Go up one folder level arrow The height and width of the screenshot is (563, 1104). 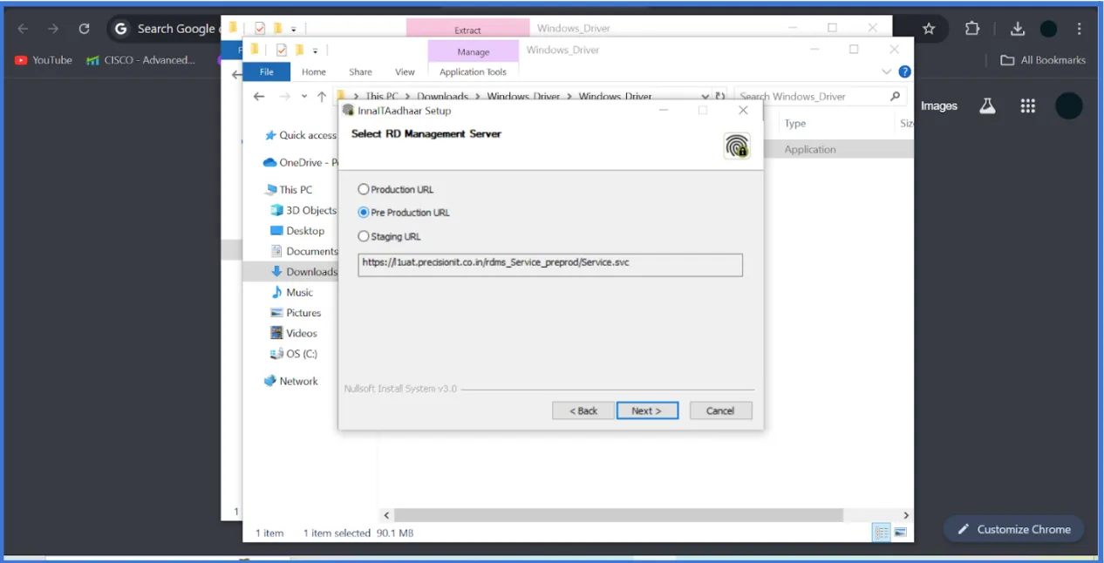322,96
